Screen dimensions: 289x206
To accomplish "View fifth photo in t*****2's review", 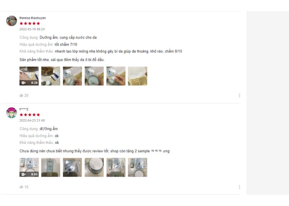I will (116, 167).
